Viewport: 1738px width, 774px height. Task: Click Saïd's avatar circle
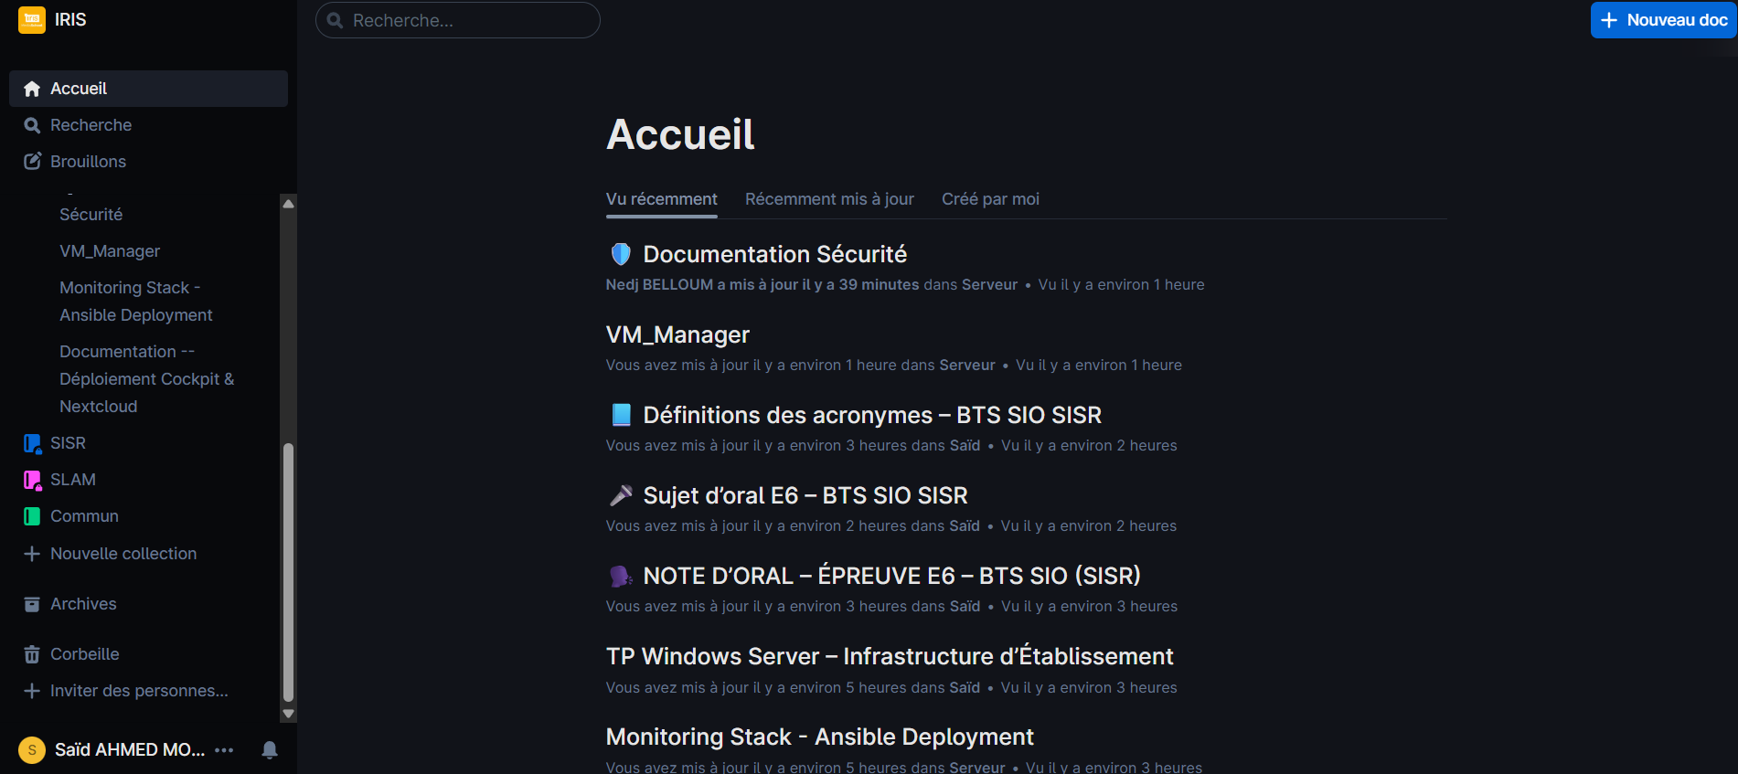[x=32, y=749]
